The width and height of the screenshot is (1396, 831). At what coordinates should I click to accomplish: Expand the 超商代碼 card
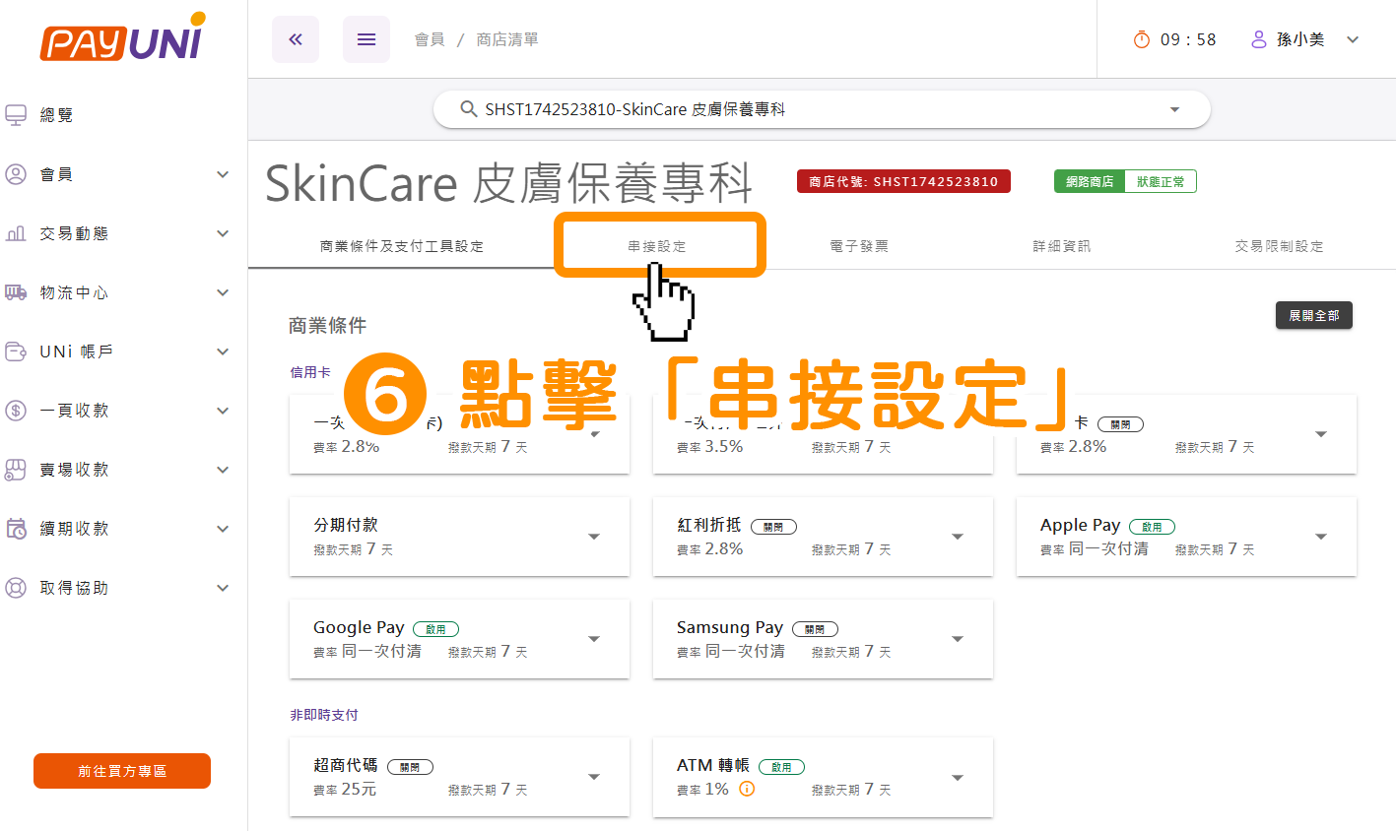(594, 777)
